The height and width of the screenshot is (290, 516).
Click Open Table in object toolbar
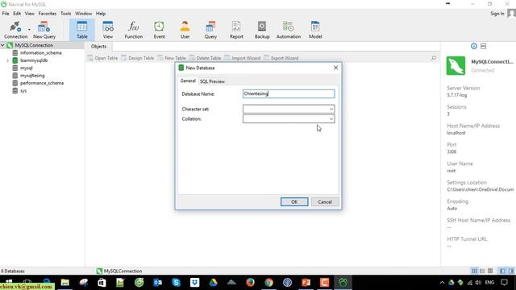click(102, 58)
